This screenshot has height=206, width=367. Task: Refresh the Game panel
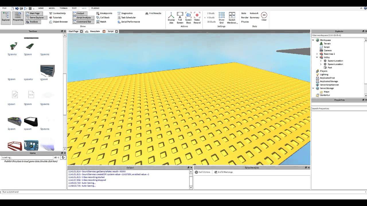pos(63,157)
